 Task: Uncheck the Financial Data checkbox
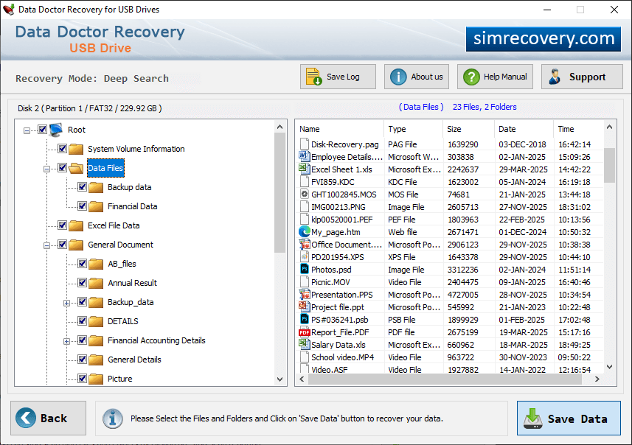coord(82,206)
